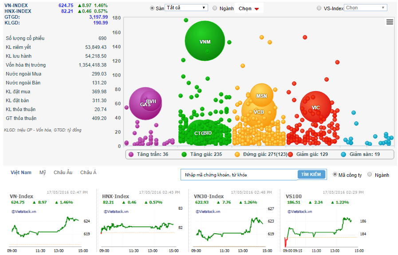Select the VS-Index radio button

(319, 8)
